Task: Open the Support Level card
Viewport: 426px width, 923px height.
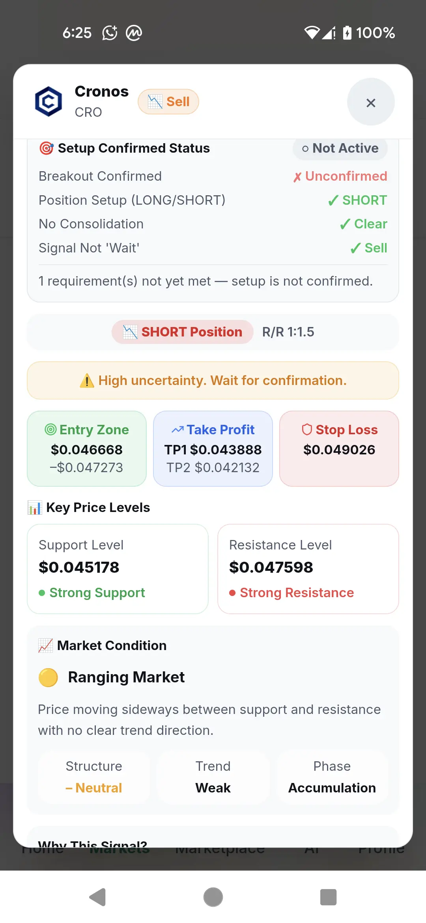Action: [x=118, y=569]
